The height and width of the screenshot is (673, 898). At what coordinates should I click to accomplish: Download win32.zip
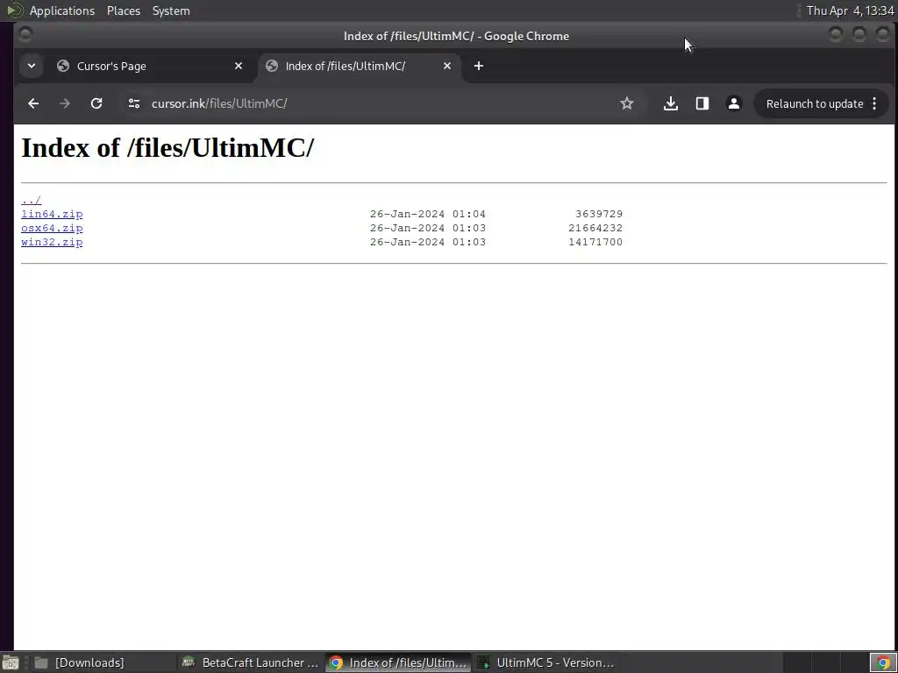click(x=52, y=242)
